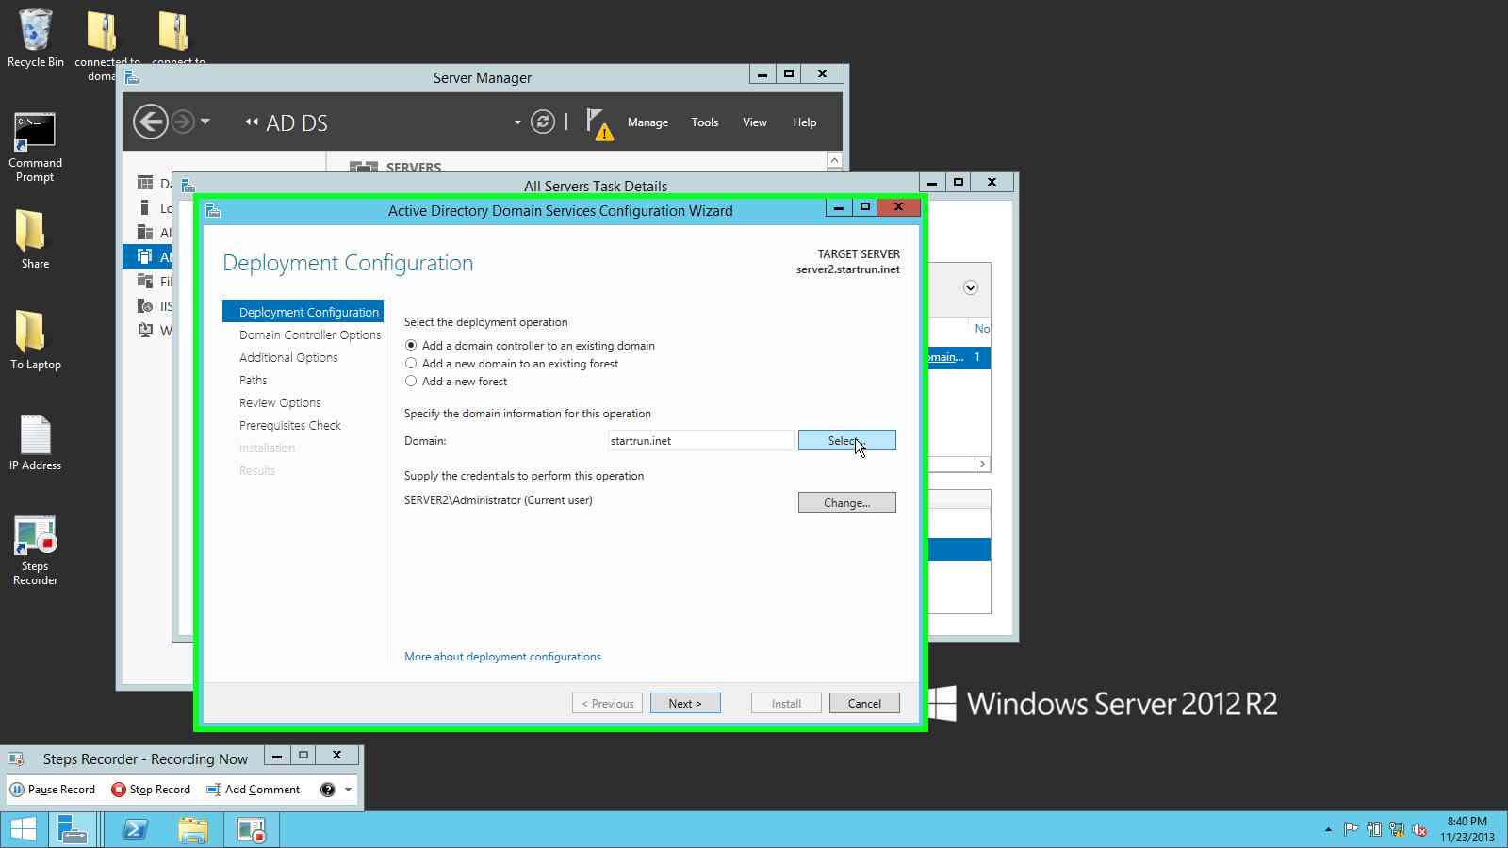Open More about deployment configurations link

tap(502, 657)
